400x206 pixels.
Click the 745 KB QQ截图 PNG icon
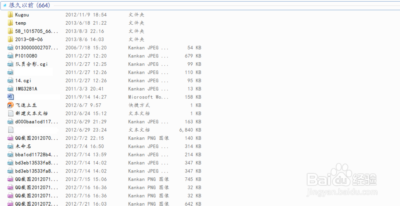pyautogui.click(x=10, y=179)
